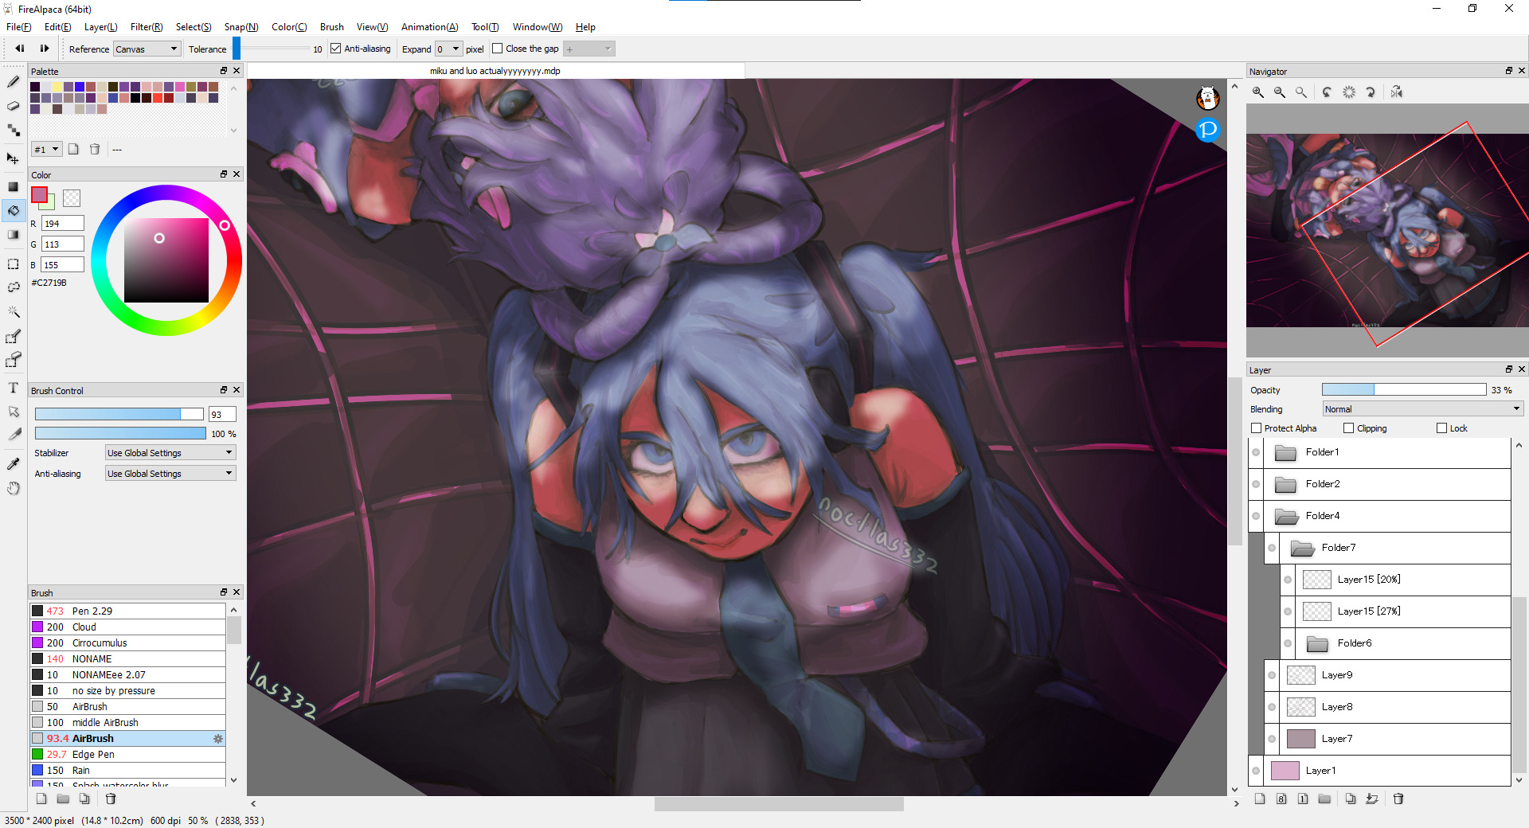Select the rectangular Select tool
Viewport: 1529px width, 828px height.
[x=14, y=264]
